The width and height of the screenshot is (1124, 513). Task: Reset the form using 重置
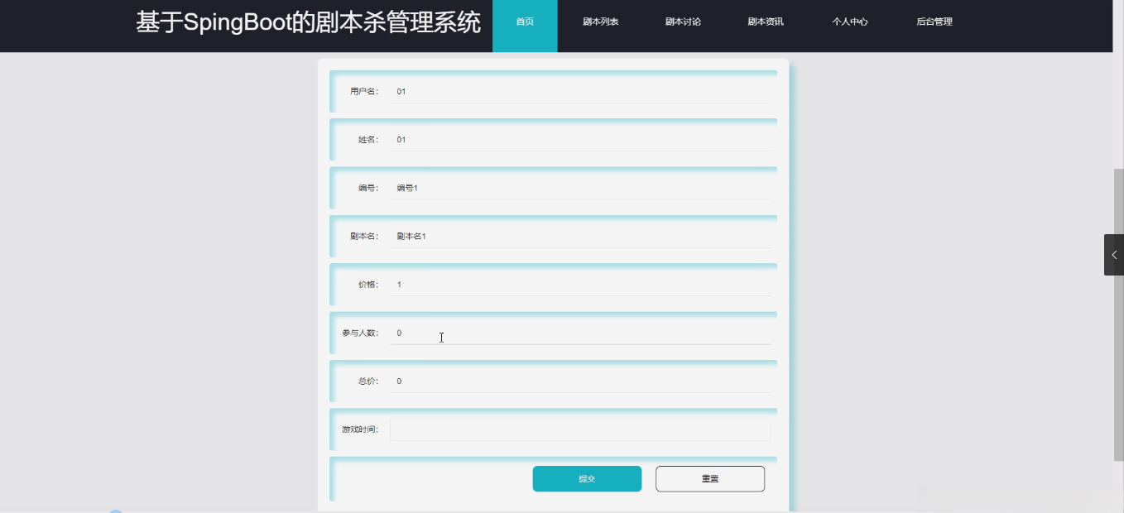pos(709,478)
